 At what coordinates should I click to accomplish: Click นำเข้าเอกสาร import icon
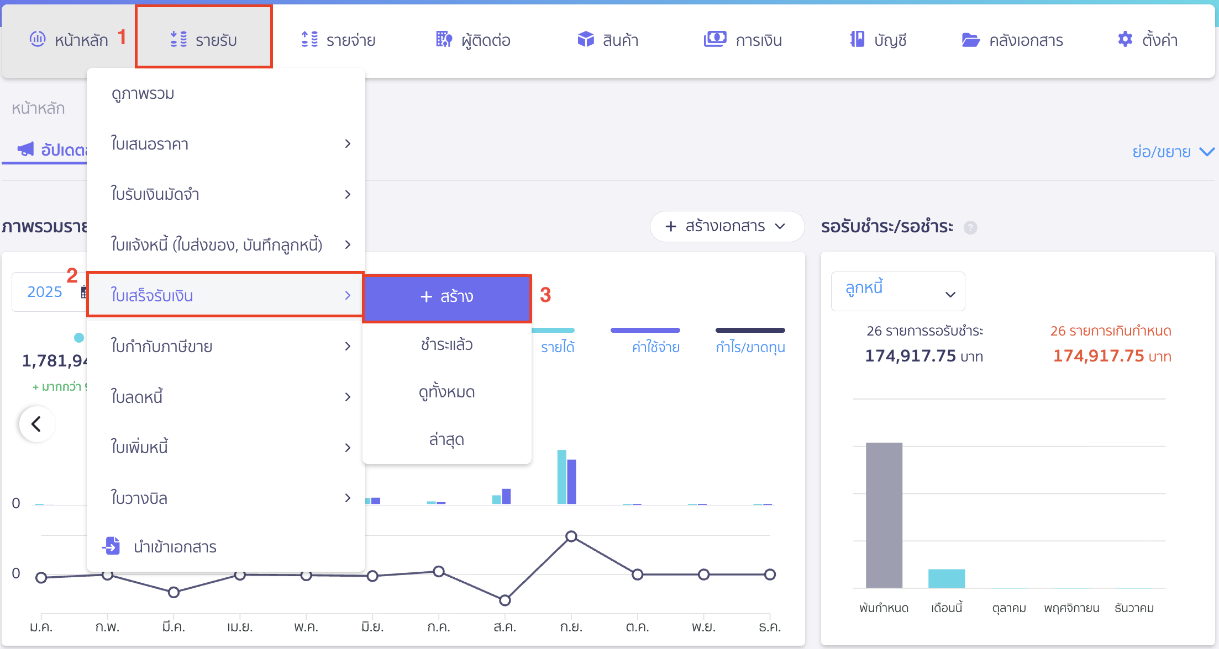112,546
